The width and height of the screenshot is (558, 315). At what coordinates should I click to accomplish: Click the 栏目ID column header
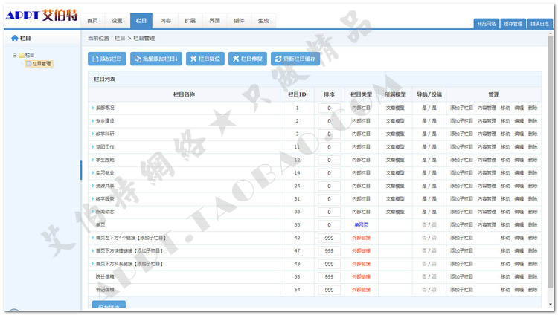pos(297,94)
